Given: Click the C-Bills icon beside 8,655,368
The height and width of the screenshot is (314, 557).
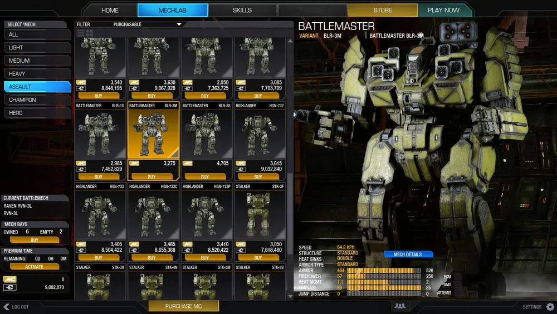Looking at the screenshot, I should click(134, 250).
